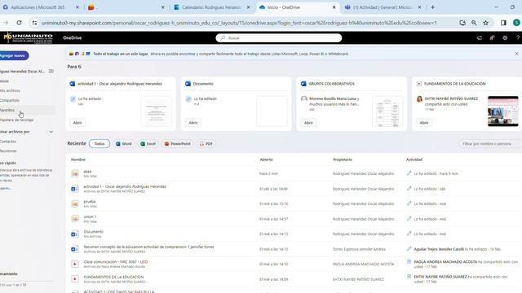The width and height of the screenshot is (522, 293).
Task: Click the site information icon in address bar
Action: (x=34, y=23)
